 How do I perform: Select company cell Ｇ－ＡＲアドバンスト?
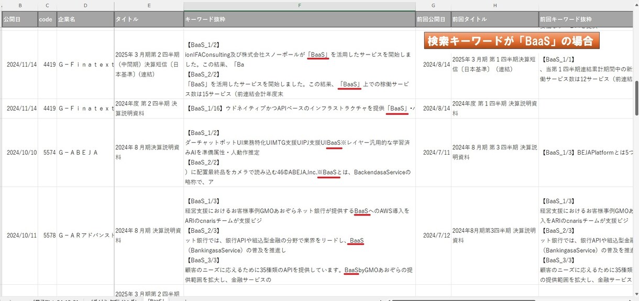(85, 235)
